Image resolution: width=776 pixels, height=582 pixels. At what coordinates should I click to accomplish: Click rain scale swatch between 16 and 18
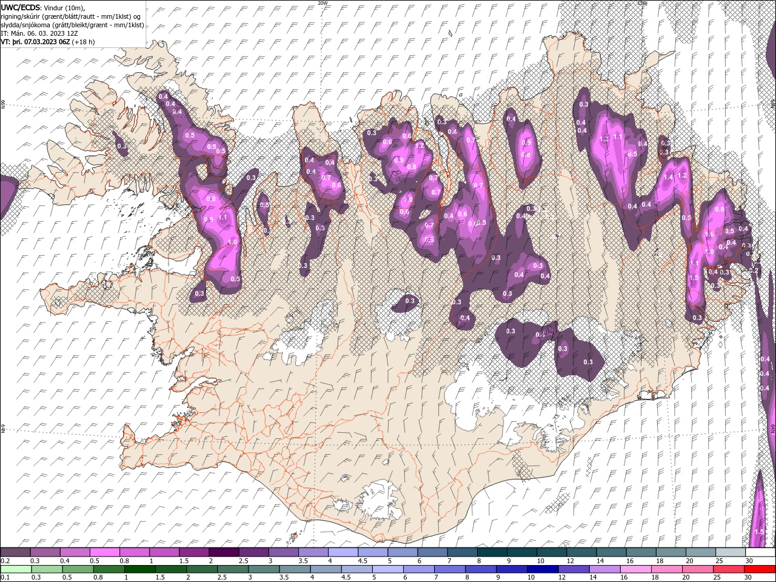click(x=635, y=569)
